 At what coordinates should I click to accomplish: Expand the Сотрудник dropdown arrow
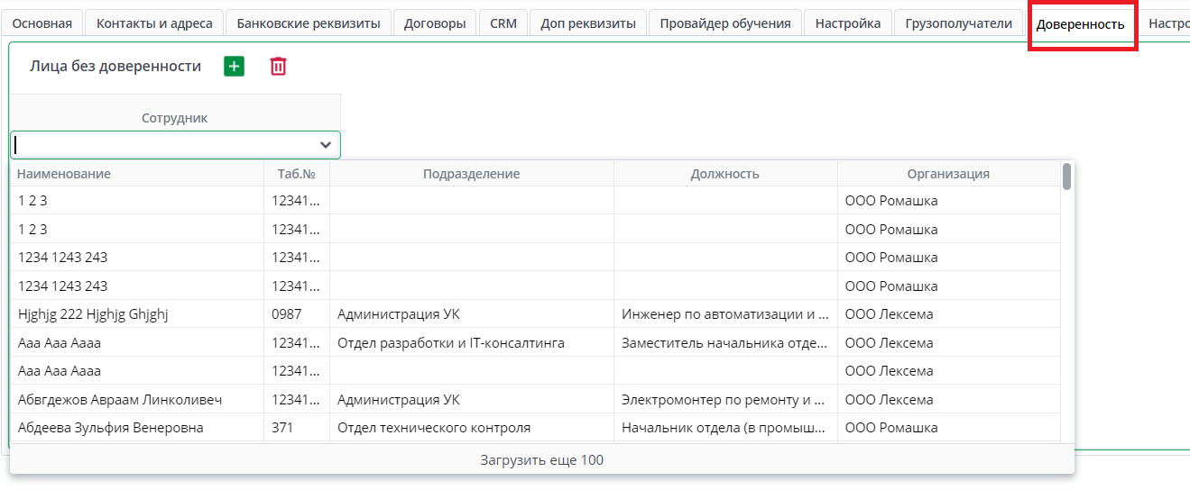[x=326, y=144]
